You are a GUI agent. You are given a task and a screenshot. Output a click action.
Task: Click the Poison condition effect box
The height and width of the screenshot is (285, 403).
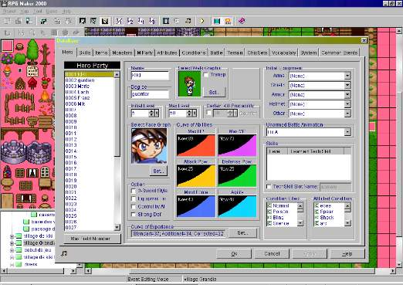click(269, 212)
